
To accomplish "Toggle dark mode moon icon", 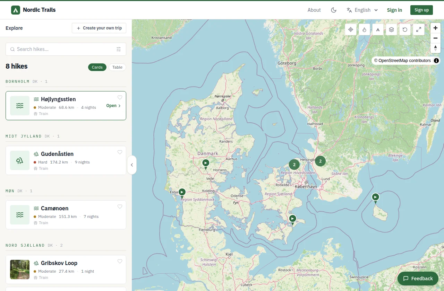I will [x=334, y=10].
